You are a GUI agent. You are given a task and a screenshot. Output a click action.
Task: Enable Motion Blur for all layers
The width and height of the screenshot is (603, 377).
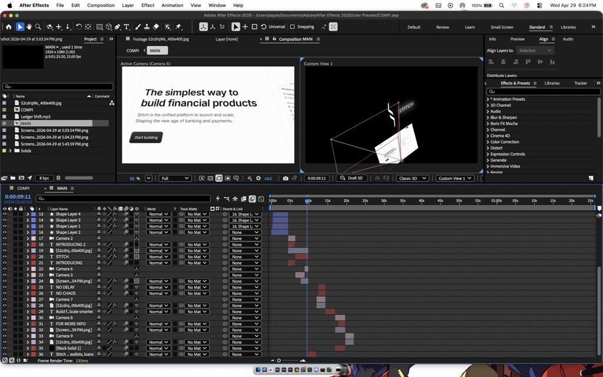click(253, 199)
